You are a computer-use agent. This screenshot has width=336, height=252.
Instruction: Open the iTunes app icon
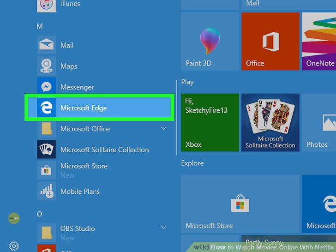(46, 6)
